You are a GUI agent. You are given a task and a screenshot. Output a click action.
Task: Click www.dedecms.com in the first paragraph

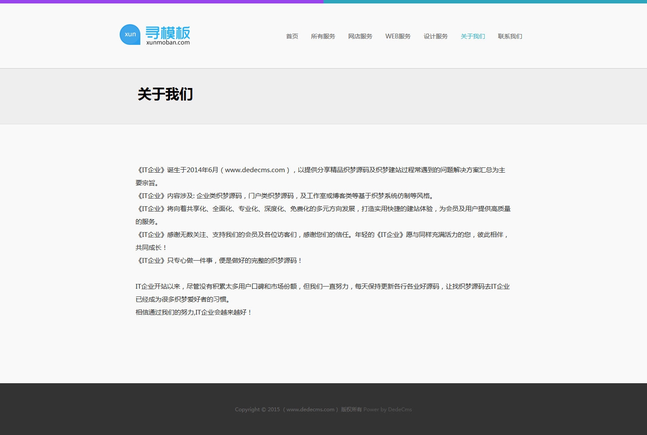[255, 170]
